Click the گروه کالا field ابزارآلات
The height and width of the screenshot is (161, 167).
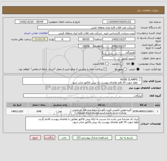tap(83, 96)
